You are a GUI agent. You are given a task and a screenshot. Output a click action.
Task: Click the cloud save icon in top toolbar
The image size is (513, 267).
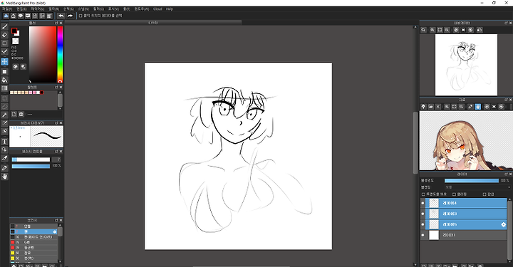[x=6, y=16]
